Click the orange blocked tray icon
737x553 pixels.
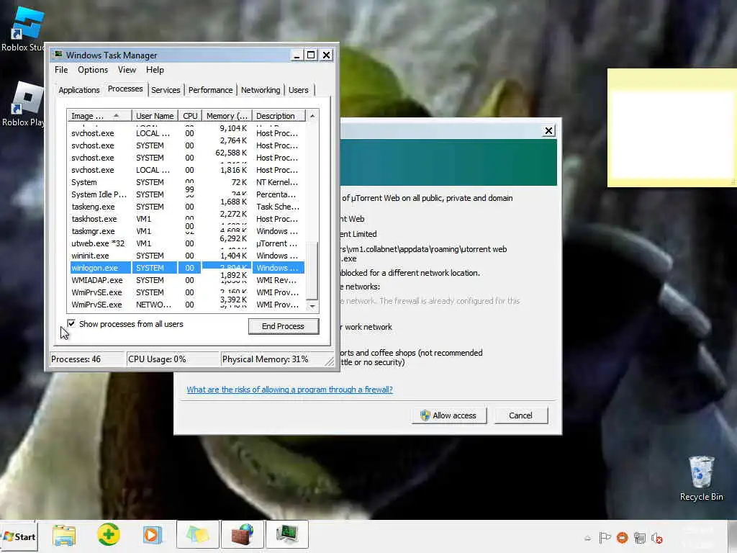click(x=623, y=537)
